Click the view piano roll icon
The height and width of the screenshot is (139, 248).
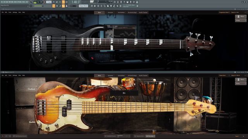(95, 6)
